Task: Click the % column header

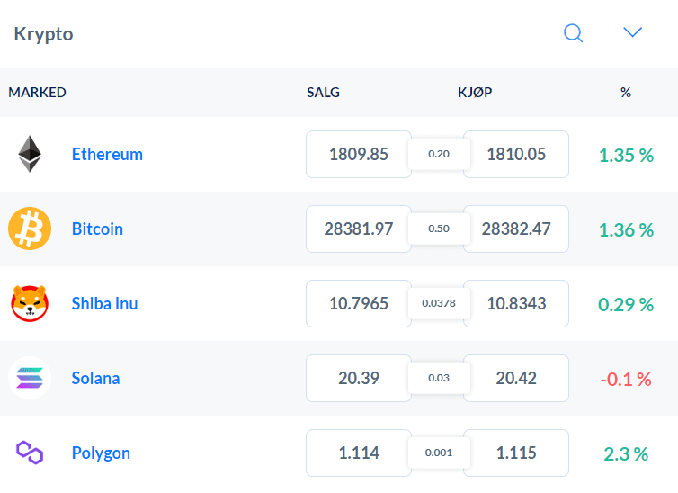Action: [626, 92]
